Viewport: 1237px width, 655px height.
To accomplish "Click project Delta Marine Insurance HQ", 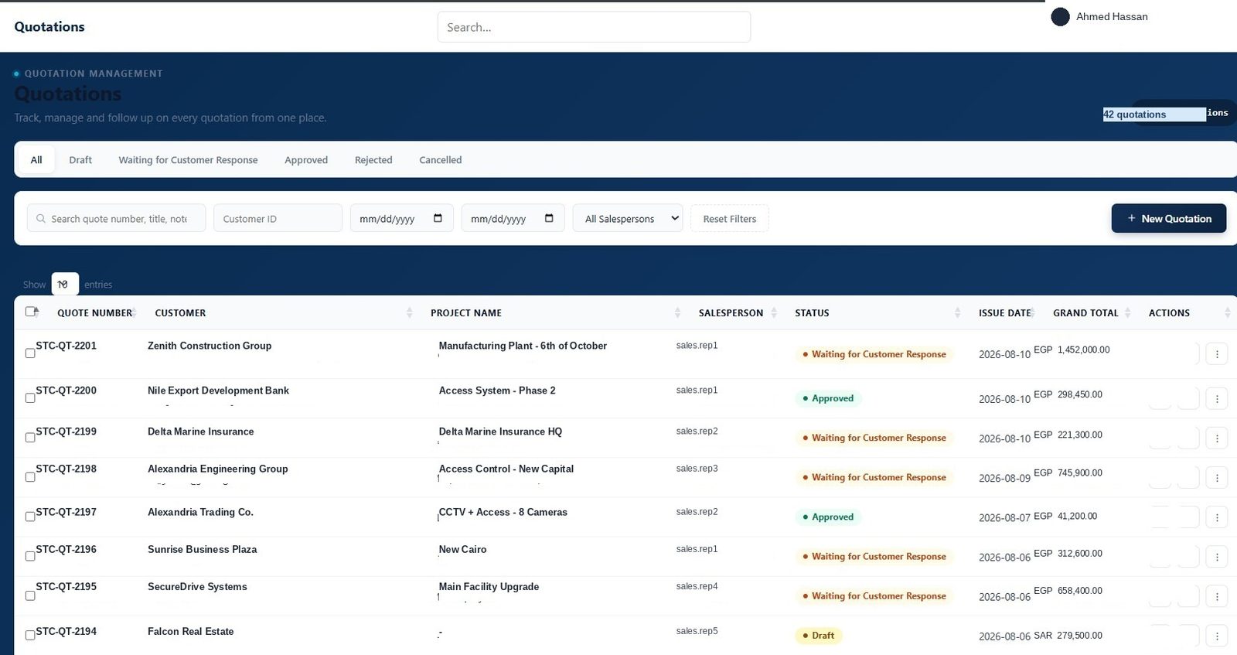I will (x=500, y=432).
